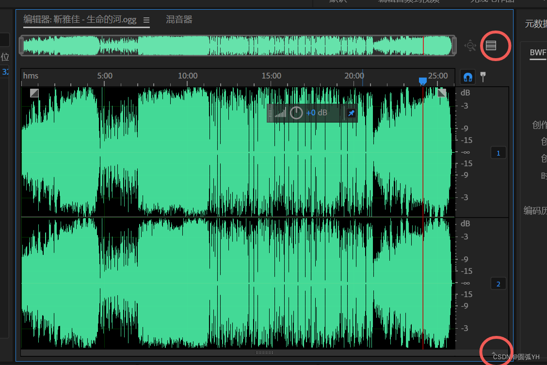Click the fade-out handle at waveform top-right

click(442, 93)
